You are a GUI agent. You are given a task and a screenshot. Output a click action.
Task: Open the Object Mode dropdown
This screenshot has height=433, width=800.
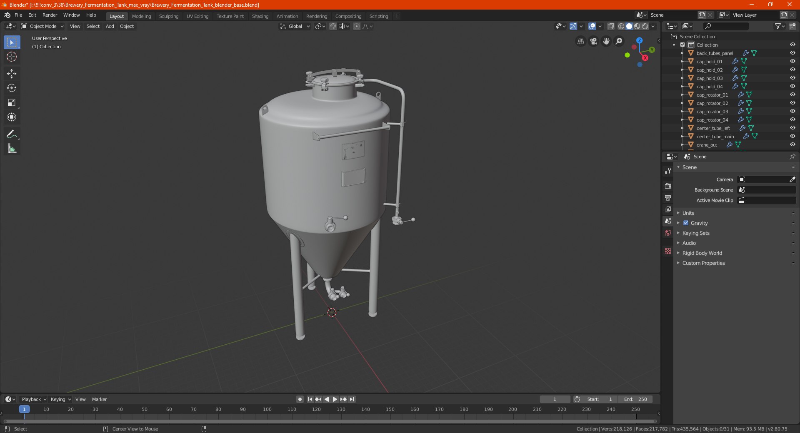pos(42,26)
